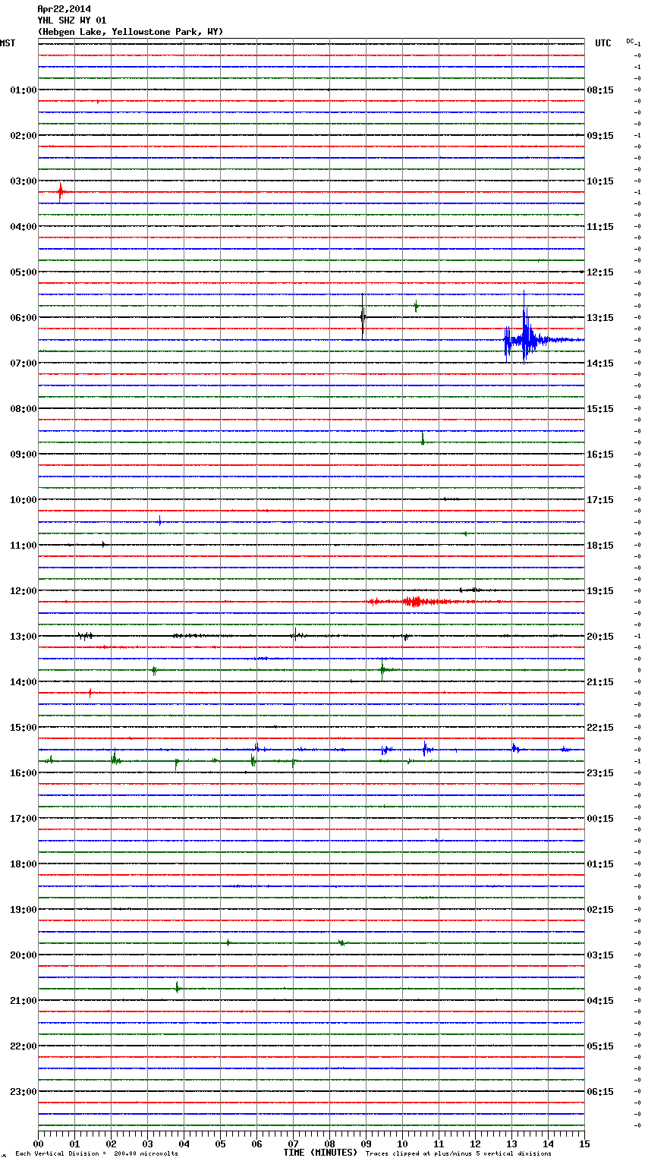645x1164 pixels.
Task: Click the 10:15 UTC time label
Action: (x=600, y=181)
